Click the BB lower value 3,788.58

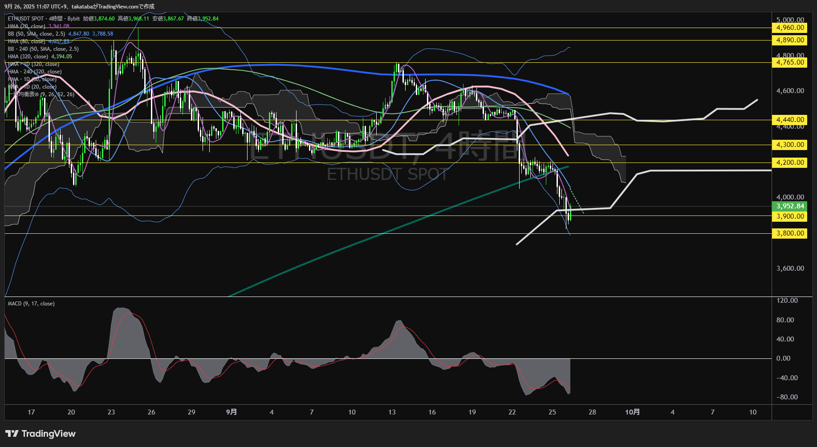point(103,34)
